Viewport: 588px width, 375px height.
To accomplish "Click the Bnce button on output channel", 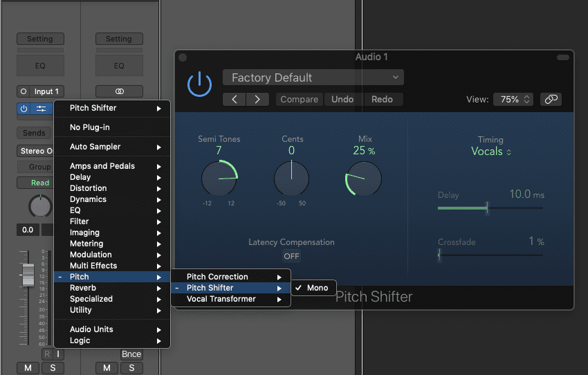I will point(131,354).
